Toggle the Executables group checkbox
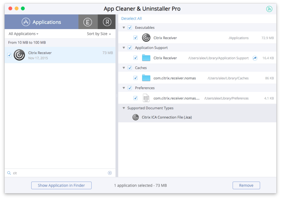Viewport: 281px width, 199px height. tap(130, 28)
